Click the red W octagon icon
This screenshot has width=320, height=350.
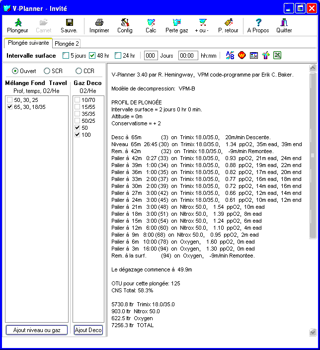242,55
